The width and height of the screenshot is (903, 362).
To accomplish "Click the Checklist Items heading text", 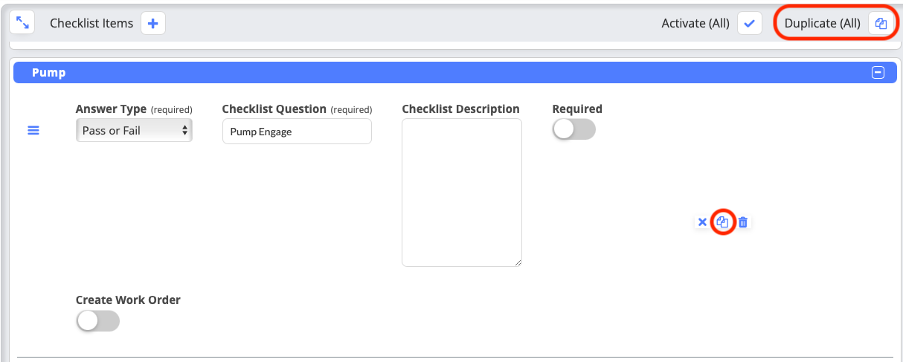I will [x=91, y=23].
